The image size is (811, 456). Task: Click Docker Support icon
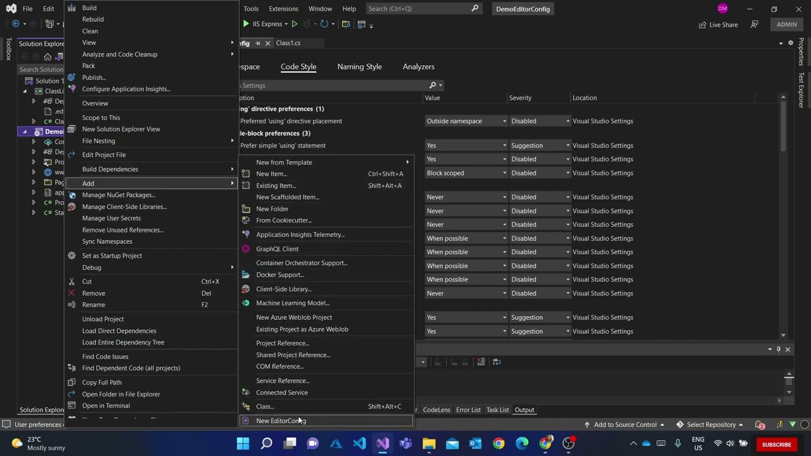246,275
